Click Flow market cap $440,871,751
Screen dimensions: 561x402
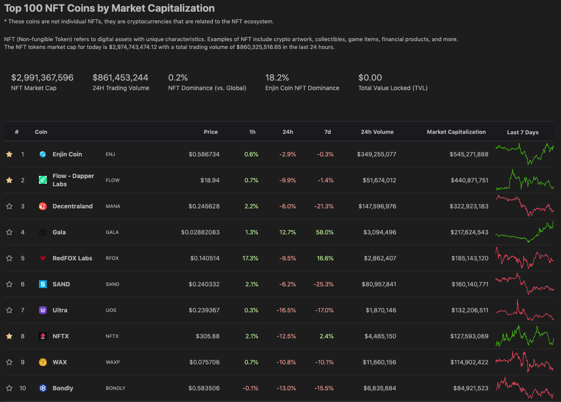click(x=470, y=180)
